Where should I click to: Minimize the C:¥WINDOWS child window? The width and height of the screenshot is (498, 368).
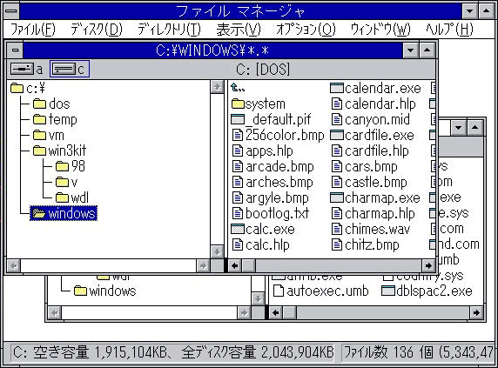coord(411,50)
